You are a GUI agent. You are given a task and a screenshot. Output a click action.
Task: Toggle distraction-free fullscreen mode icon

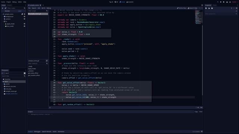pos(202,5)
